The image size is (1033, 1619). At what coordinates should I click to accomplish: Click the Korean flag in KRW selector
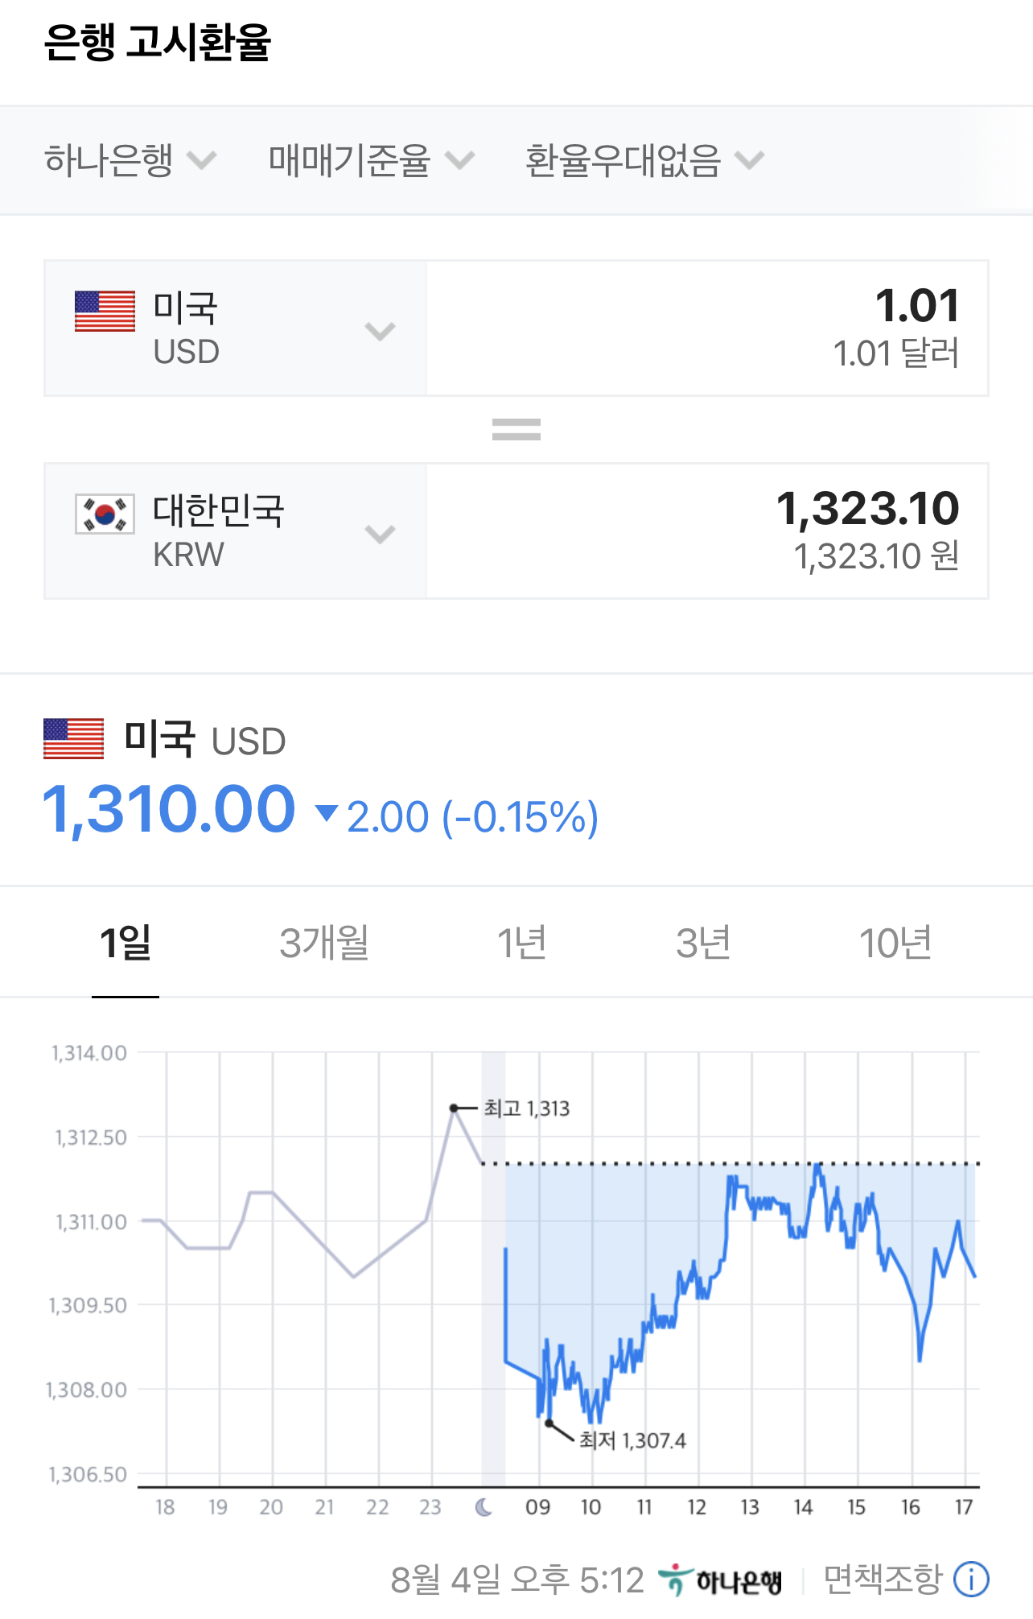coord(105,514)
